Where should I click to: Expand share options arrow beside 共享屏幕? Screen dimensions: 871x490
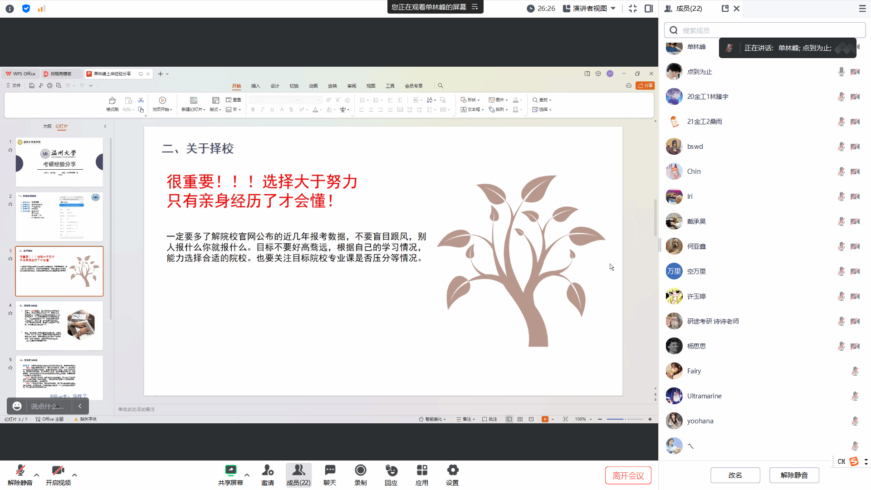pos(247,475)
